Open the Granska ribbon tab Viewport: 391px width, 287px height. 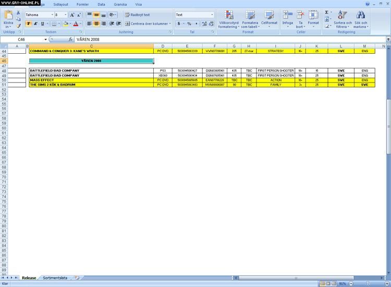point(120,4)
